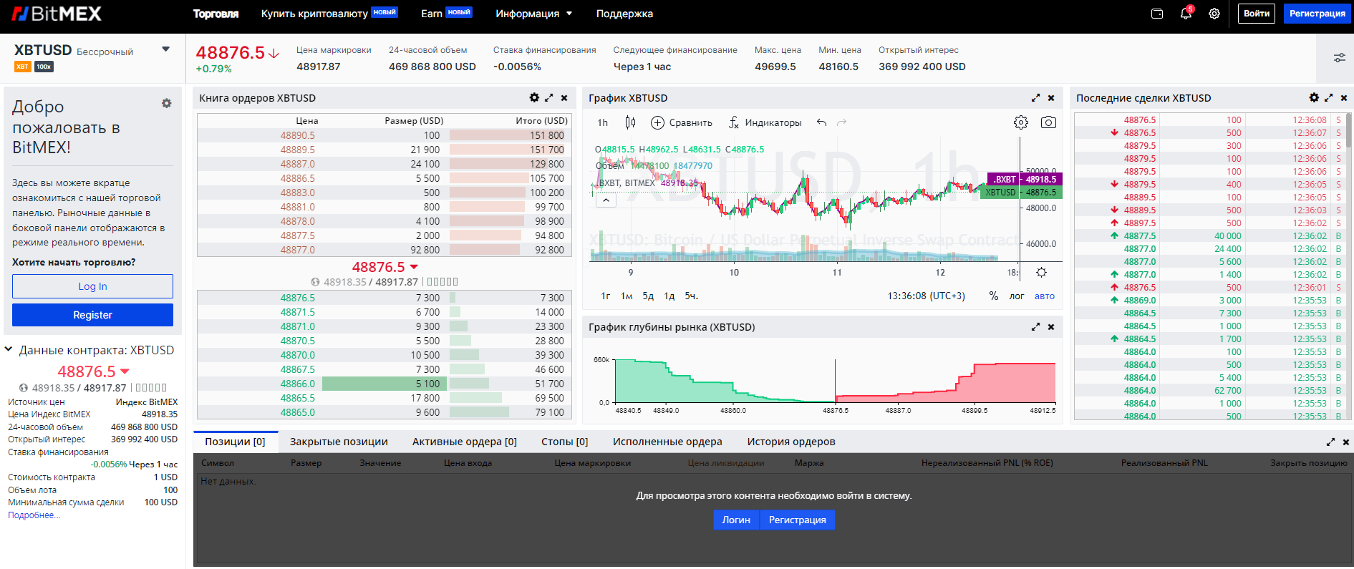
Task: Toggle log scale on chart
Action: tap(1017, 296)
